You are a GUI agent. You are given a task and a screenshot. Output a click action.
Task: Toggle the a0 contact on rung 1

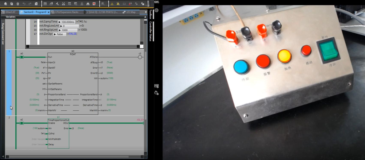(22, 57)
